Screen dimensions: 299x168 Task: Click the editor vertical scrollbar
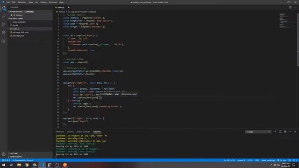point(298,40)
